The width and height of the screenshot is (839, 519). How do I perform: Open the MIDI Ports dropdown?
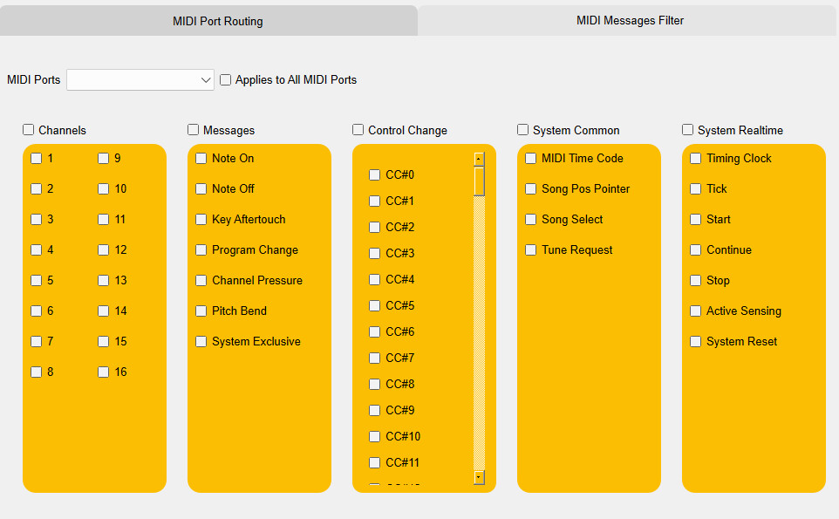pyautogui.click(x=140, y=79)
